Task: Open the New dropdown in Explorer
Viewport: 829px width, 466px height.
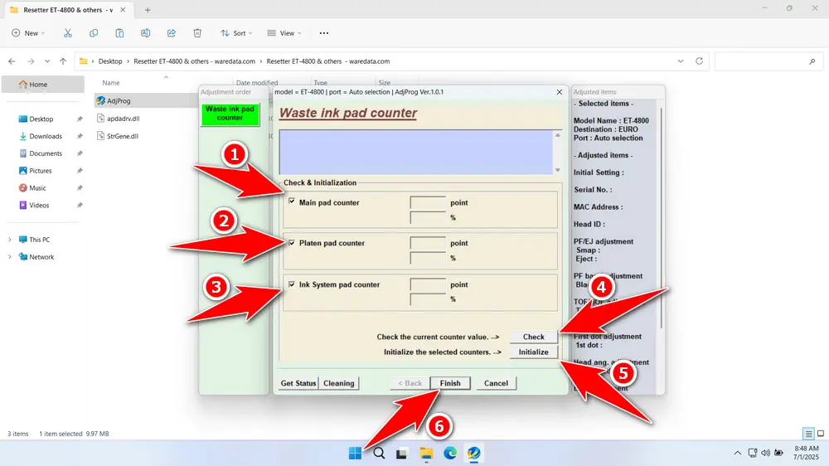Action: (x=28, y=33)
